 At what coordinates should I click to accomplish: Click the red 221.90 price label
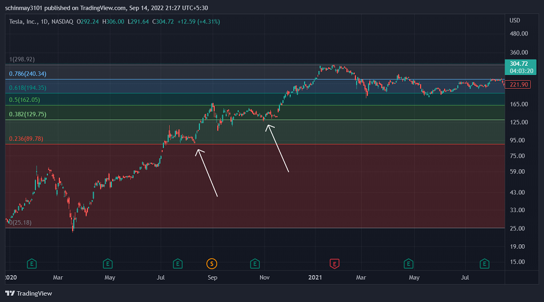click(x=518, y=84)
